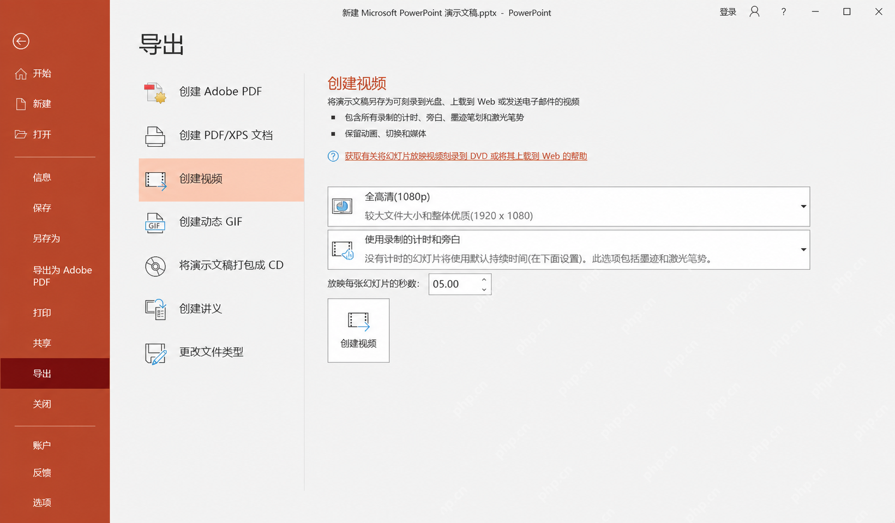Open 选项 in the left sidebar

(55, 503)
